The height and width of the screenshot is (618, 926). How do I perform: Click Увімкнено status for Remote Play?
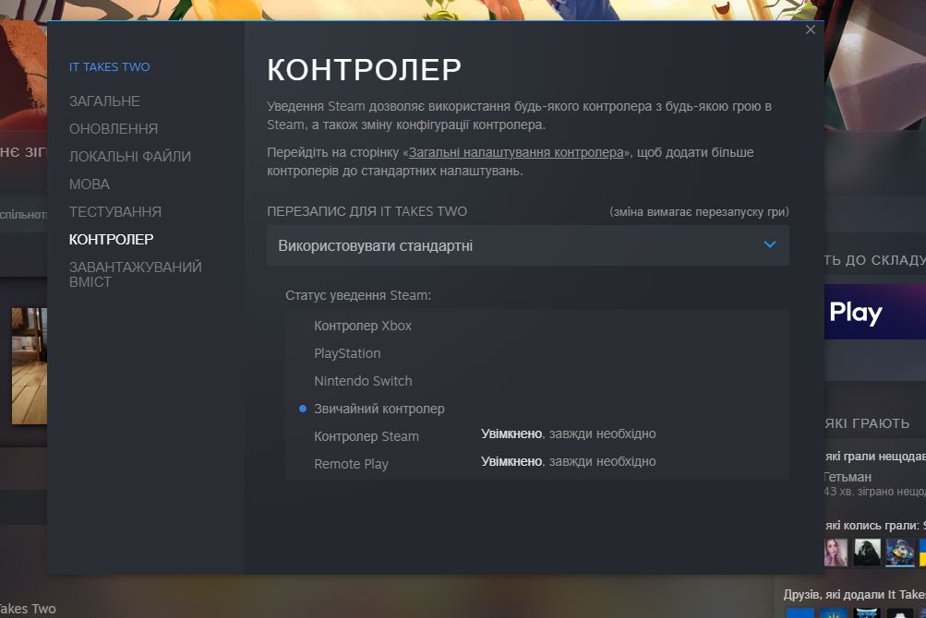pos(511,461)
